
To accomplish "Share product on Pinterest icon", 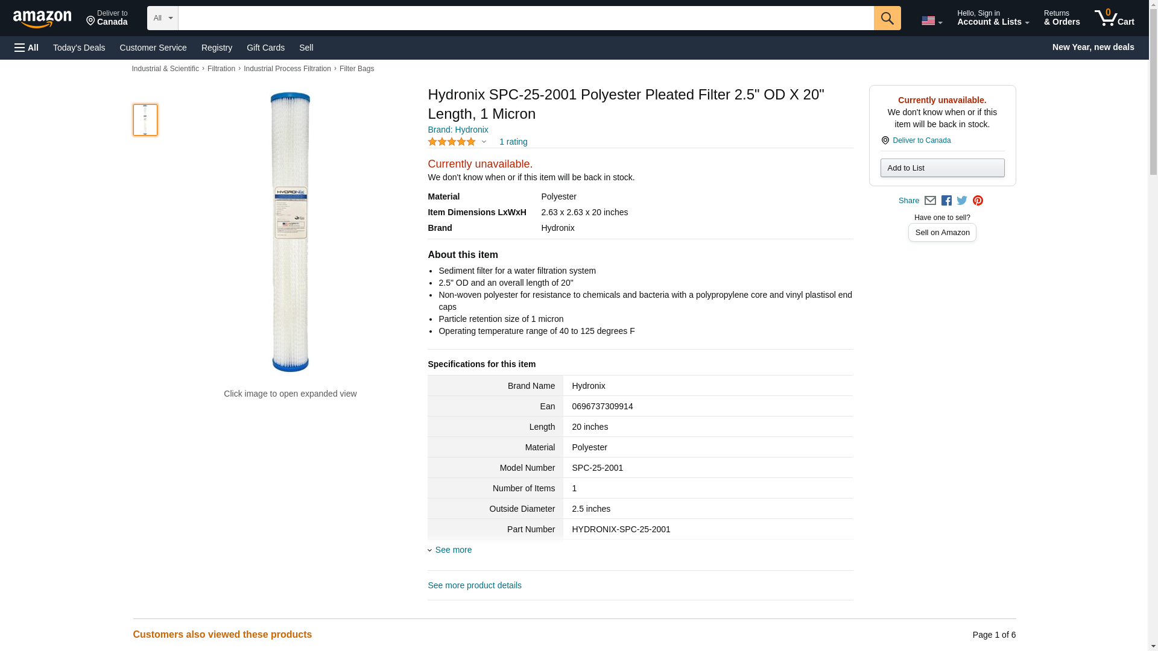I will pos(978,201).
